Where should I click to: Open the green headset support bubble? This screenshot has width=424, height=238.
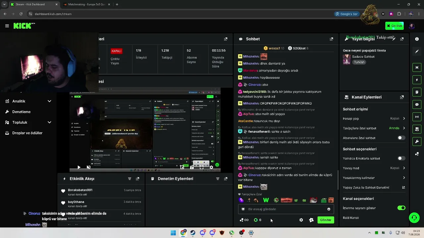click(x=414, y=218)
